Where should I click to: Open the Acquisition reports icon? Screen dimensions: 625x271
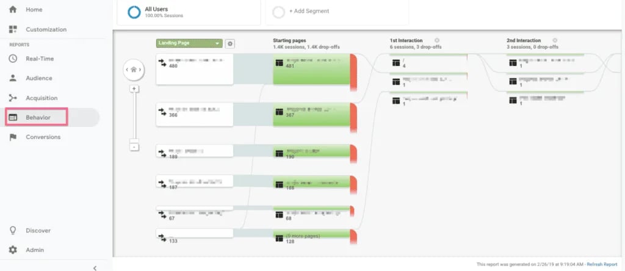[13, 98]
